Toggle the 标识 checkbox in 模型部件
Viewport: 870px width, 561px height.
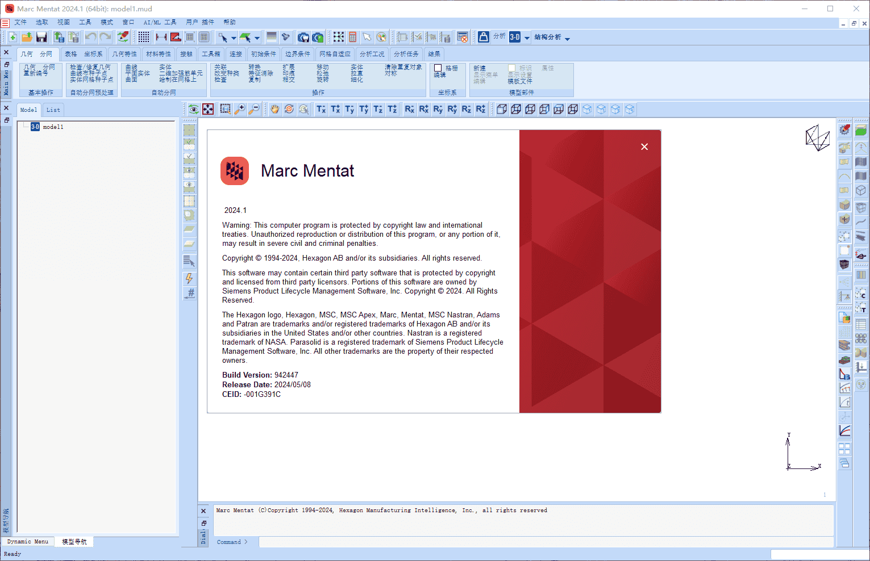tap(512, 68)
